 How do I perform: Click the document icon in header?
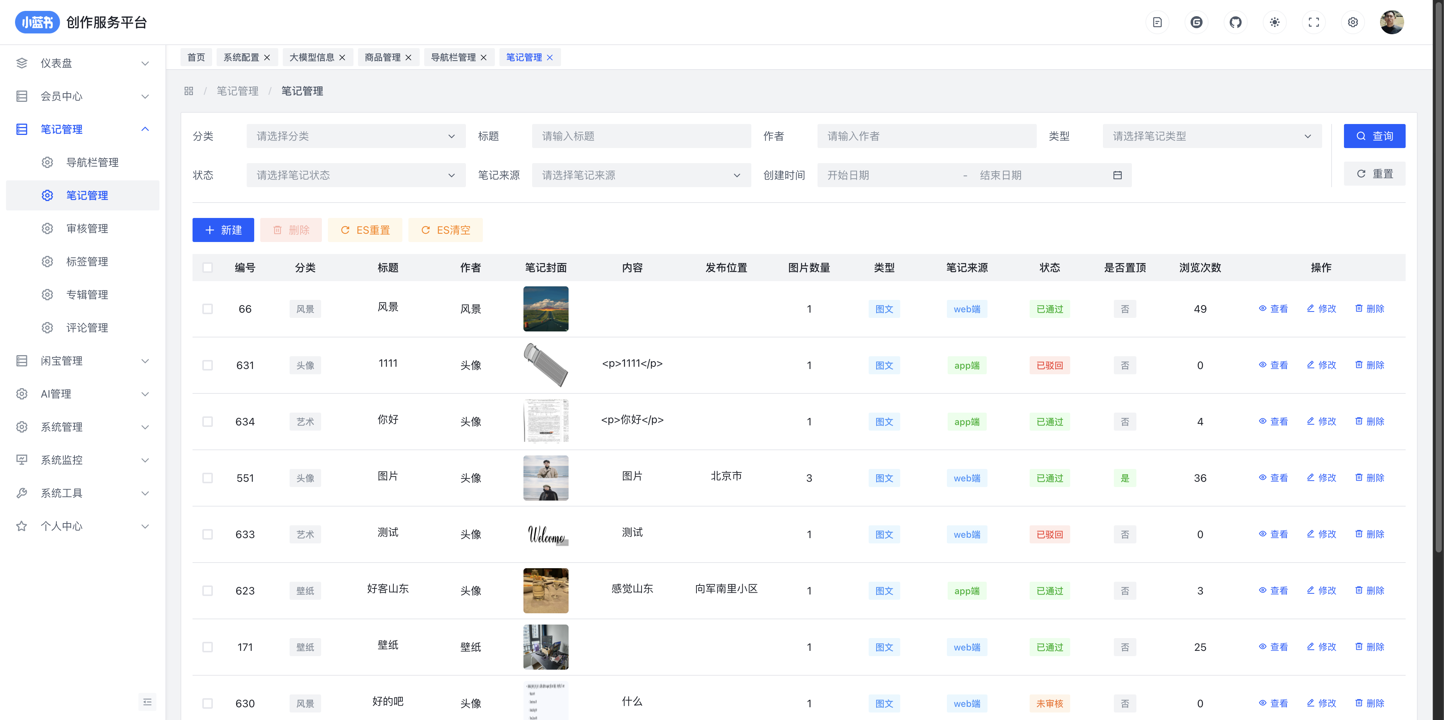[1157, 23]
